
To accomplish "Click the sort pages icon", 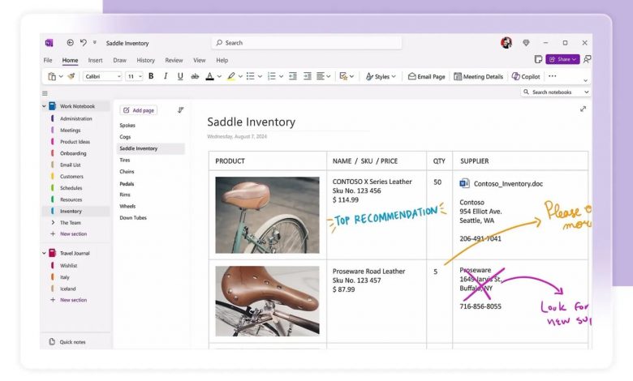I will click(x=180, y=110).
